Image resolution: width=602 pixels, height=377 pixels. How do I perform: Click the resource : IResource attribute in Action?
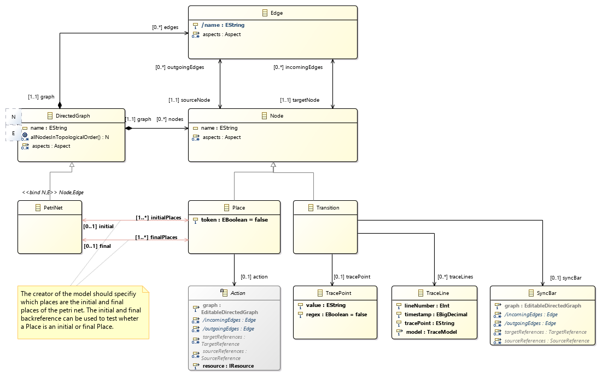(x=227, y=366)
